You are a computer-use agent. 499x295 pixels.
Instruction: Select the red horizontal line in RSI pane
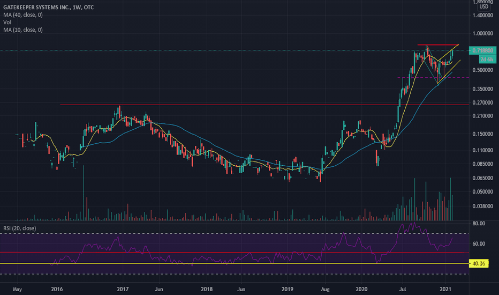235,253
